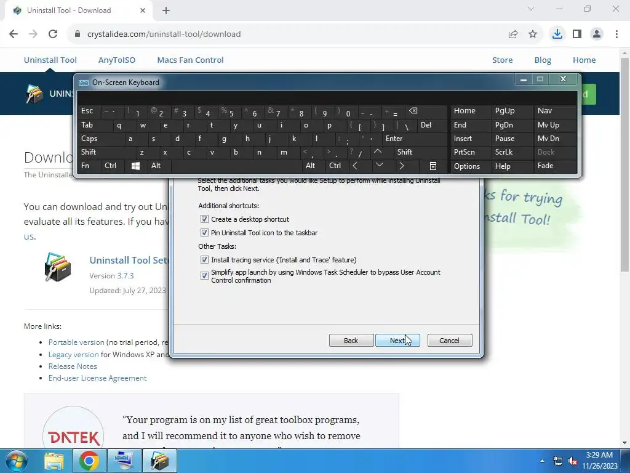Viewport: 630px width, 473px height.
Task: Show hidden tray icons arrow
Action: pyautogui.click(x=543, y=461)
